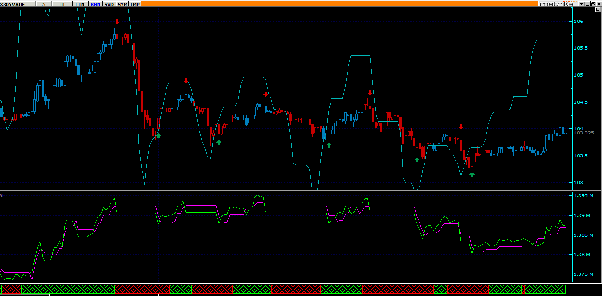The height and width of the screenshot is (296, 602).
Task: Open the SVD menu item
Action: (109, 4)
